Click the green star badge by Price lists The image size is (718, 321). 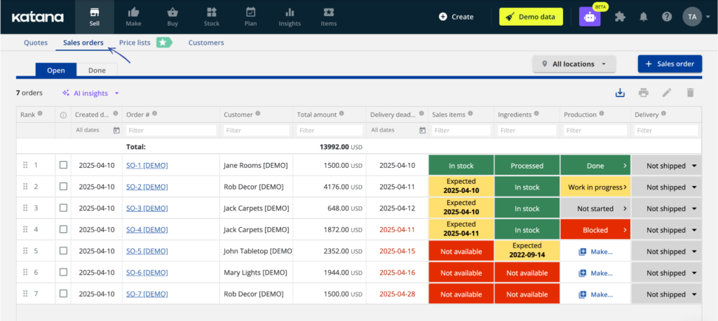pos(164,43)
